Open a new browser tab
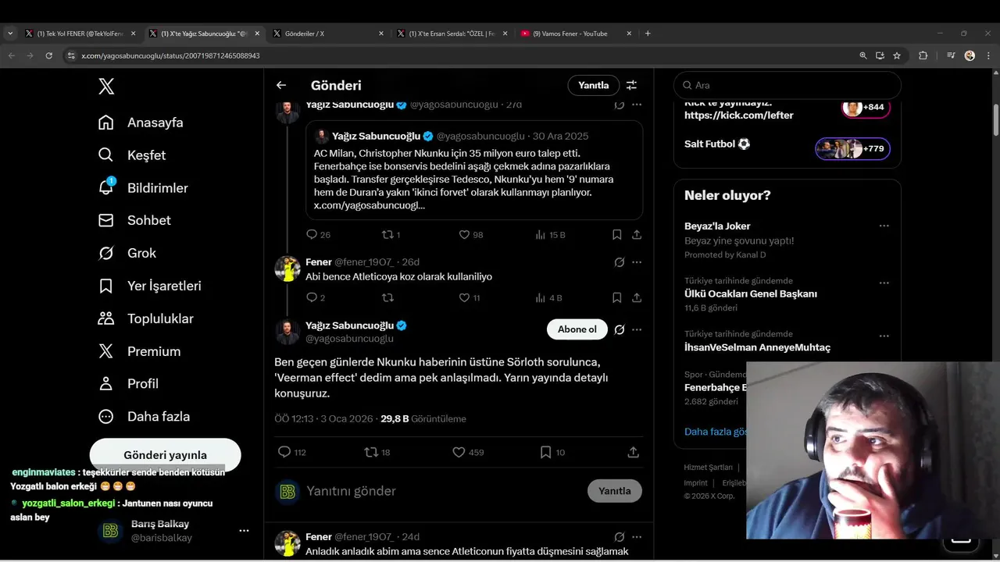The height and width of the screenshot is (562, 1000). pos(648,34)
